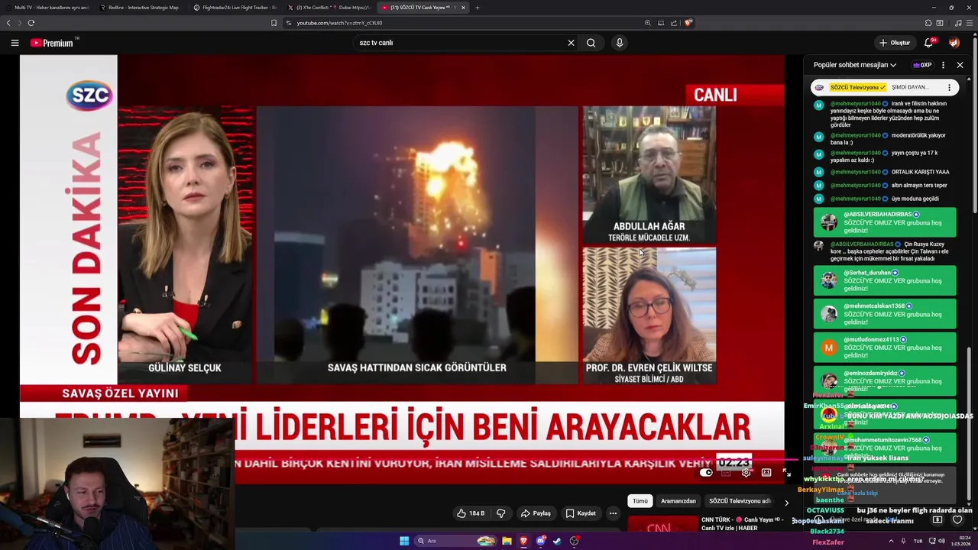Open Brave browser from the taskbar
The width and height of the screenshot is (978, 550).
tap(523, 541)
